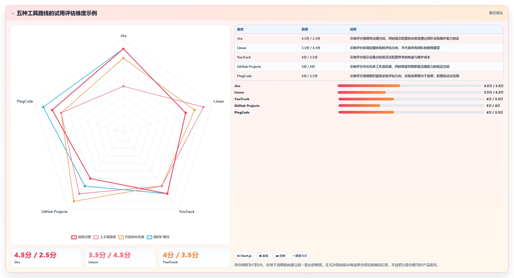
Task: Click the PingCode label beside the progress bars
Action: click(242, 112)
